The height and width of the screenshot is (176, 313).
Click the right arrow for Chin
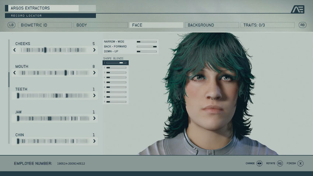click(94, 141)
